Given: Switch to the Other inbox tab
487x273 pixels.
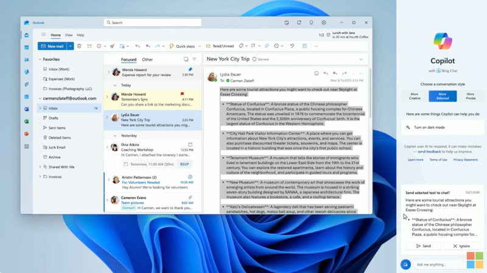Looking at the screenshot, I should coord(147,60).
